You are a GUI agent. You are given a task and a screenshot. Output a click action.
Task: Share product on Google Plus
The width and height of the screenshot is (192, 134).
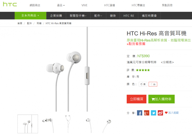[x=146, y=113]
